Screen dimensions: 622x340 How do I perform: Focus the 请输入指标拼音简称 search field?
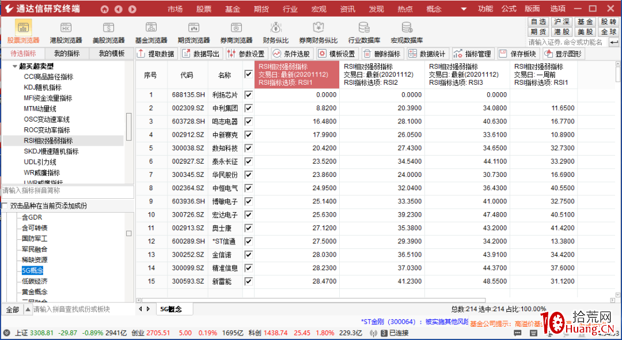click(x=68, y=191)
